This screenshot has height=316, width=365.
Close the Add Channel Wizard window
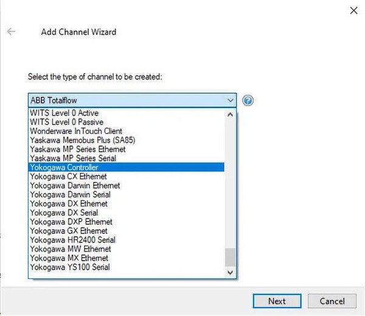353,10
